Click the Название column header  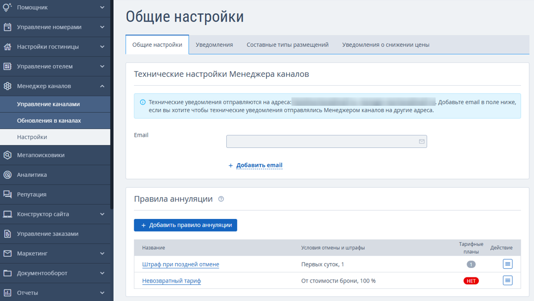[x=153, y=248]
